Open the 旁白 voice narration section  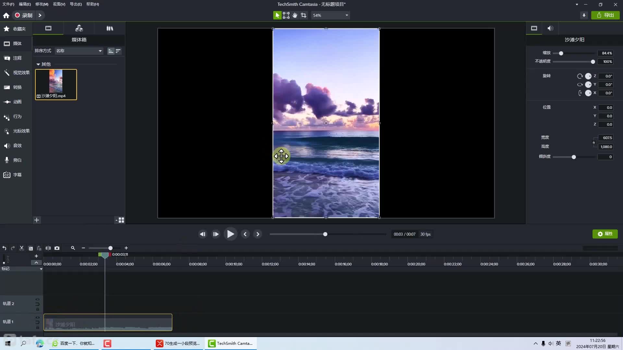click(16, 160)
